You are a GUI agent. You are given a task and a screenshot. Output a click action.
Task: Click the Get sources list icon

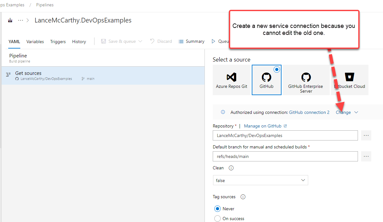(9, 75)
